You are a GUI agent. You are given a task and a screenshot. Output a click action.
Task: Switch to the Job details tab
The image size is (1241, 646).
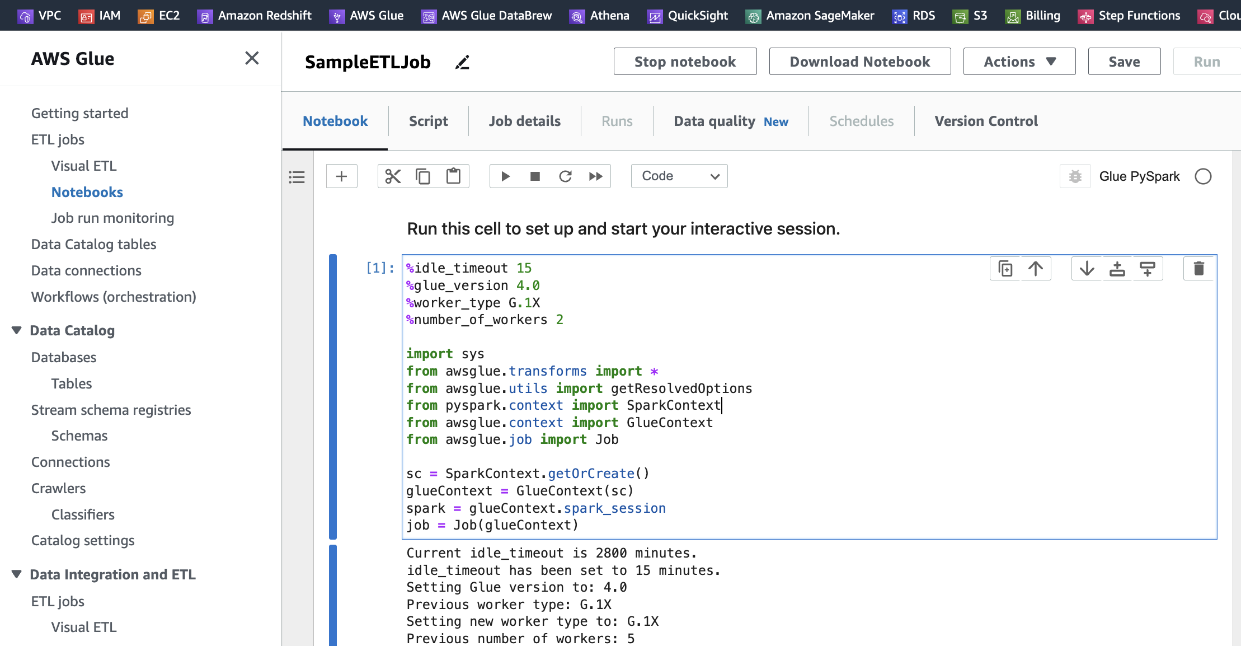[524, 121]
